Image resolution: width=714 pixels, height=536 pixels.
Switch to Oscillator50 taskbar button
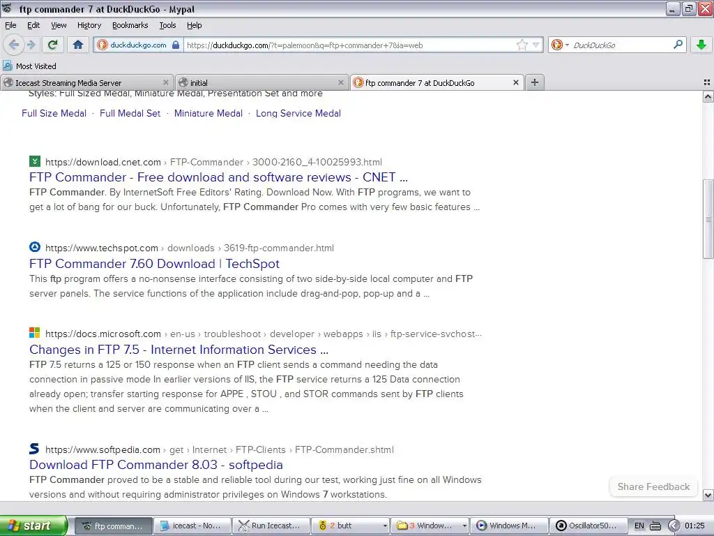[x=588, y=526]
